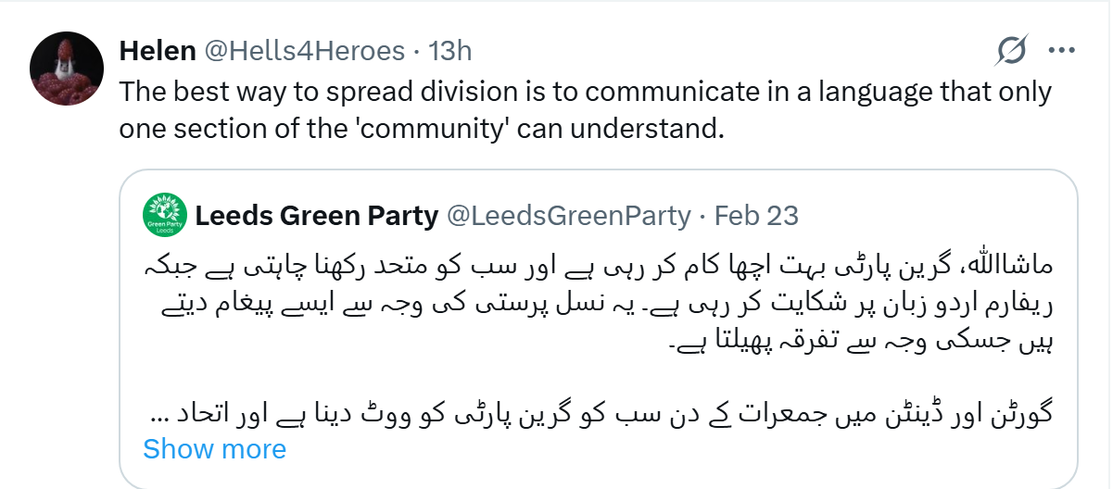This screenshot has width=1113, height=489.
Task: Click blank area right of Feb 23 date
Action: 927,216
